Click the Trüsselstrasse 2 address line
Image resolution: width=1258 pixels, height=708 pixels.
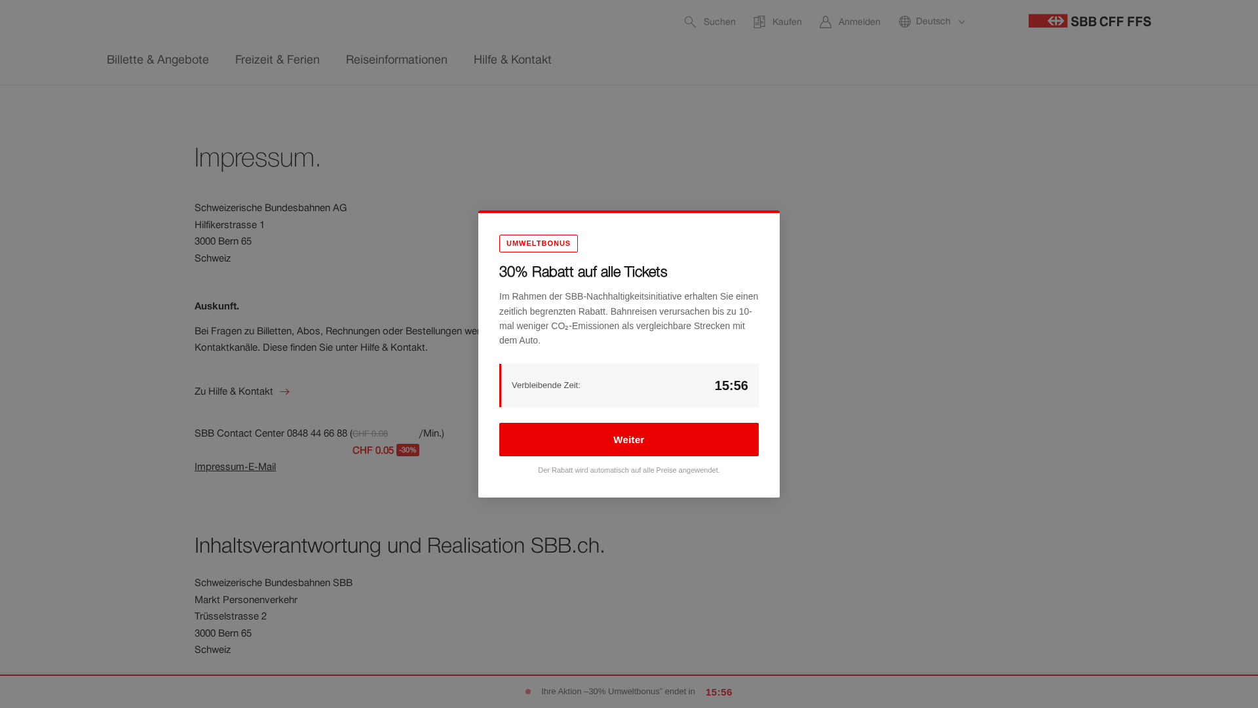pyautogui.click(x=231, y=616)
